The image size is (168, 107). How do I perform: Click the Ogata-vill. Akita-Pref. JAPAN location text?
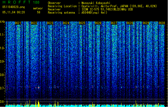pos(119,6)
